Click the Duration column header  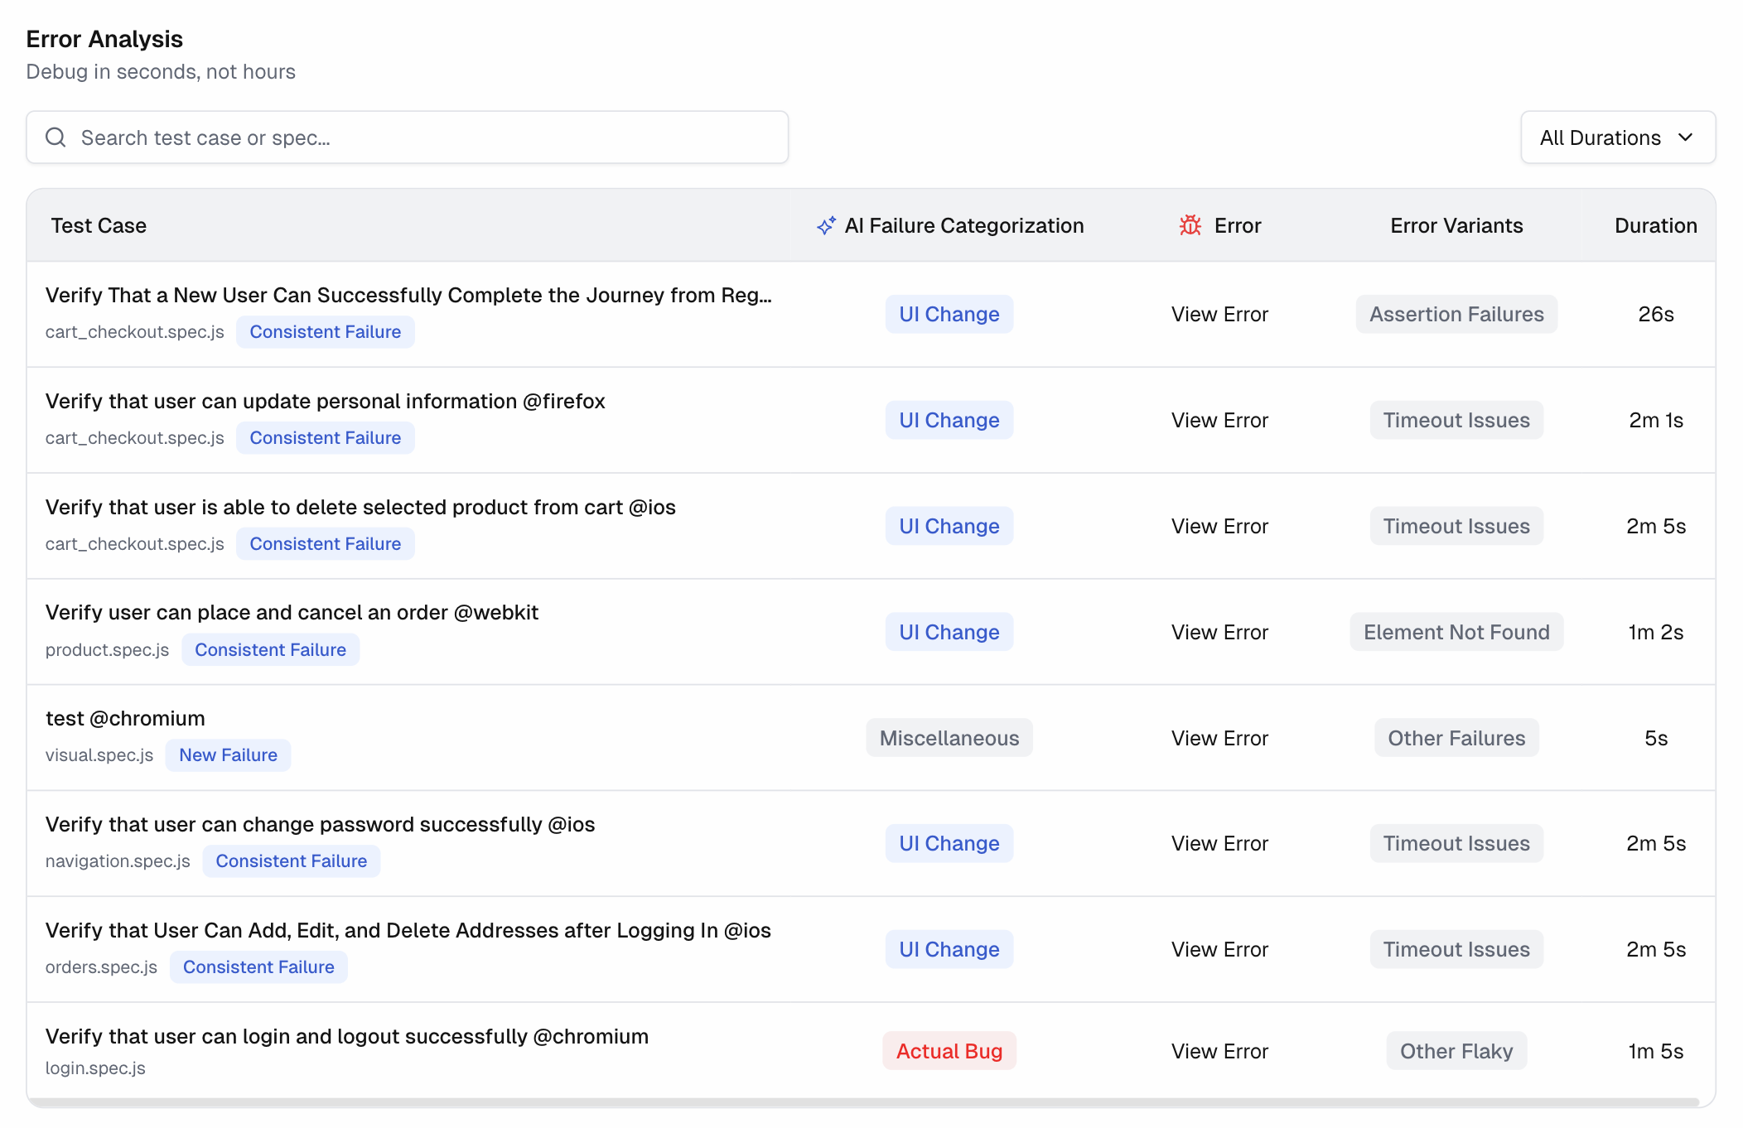(1655, 224)
